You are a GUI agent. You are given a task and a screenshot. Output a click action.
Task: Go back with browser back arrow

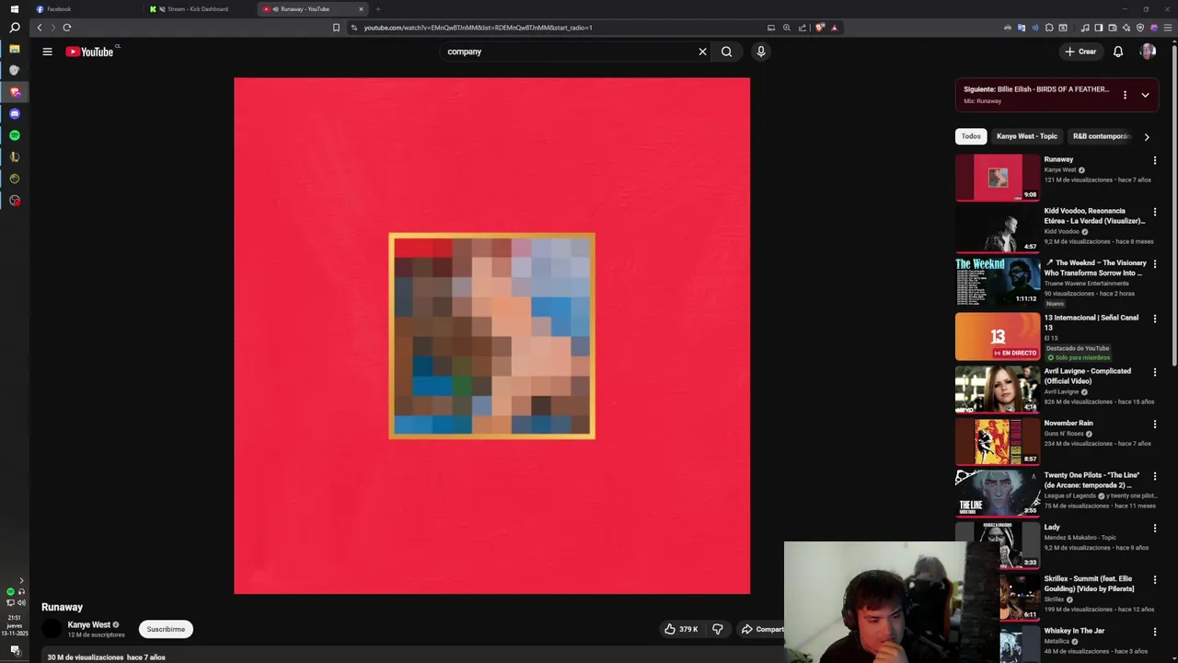[x=39, y=28]
